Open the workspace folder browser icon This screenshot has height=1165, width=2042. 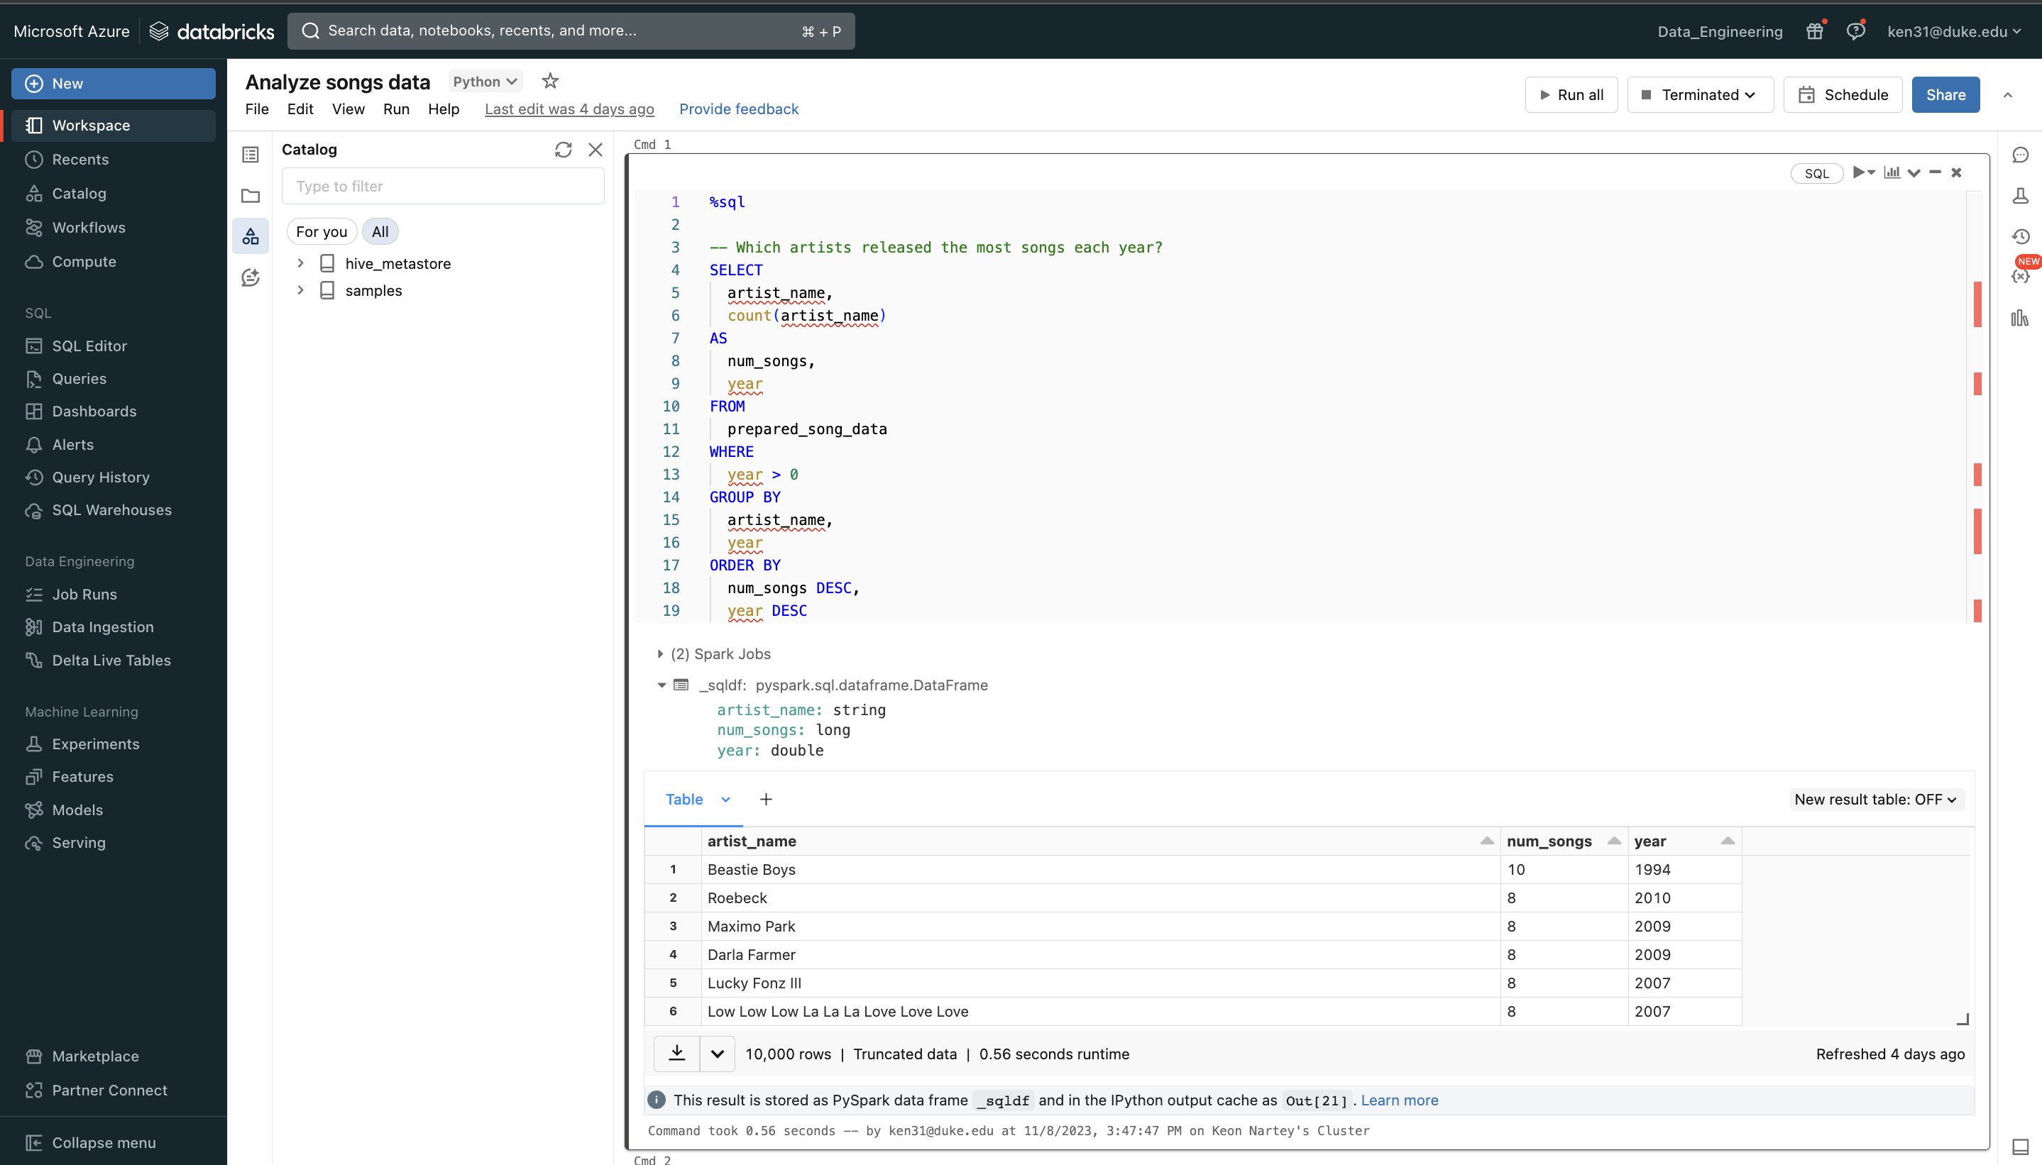pos(251,196)
